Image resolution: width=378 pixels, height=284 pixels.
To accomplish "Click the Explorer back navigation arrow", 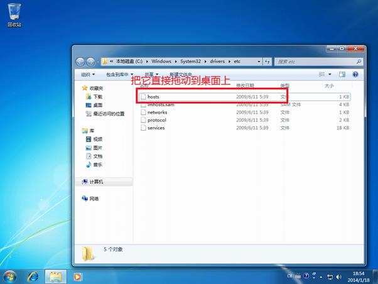I will (80, 62).
